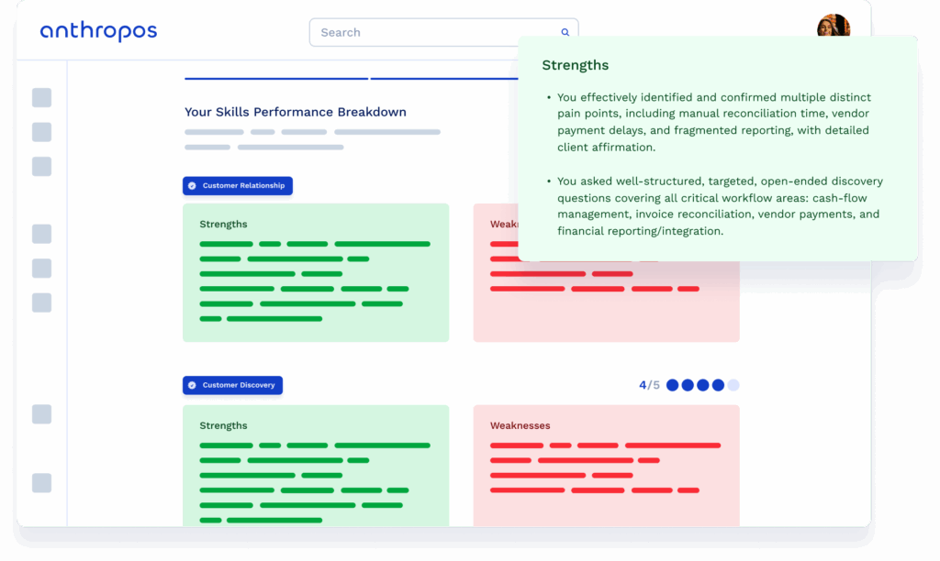Enable the fourth filled rating dot
Viewport: 940px width, 561px height.
[x=719, y=385]
